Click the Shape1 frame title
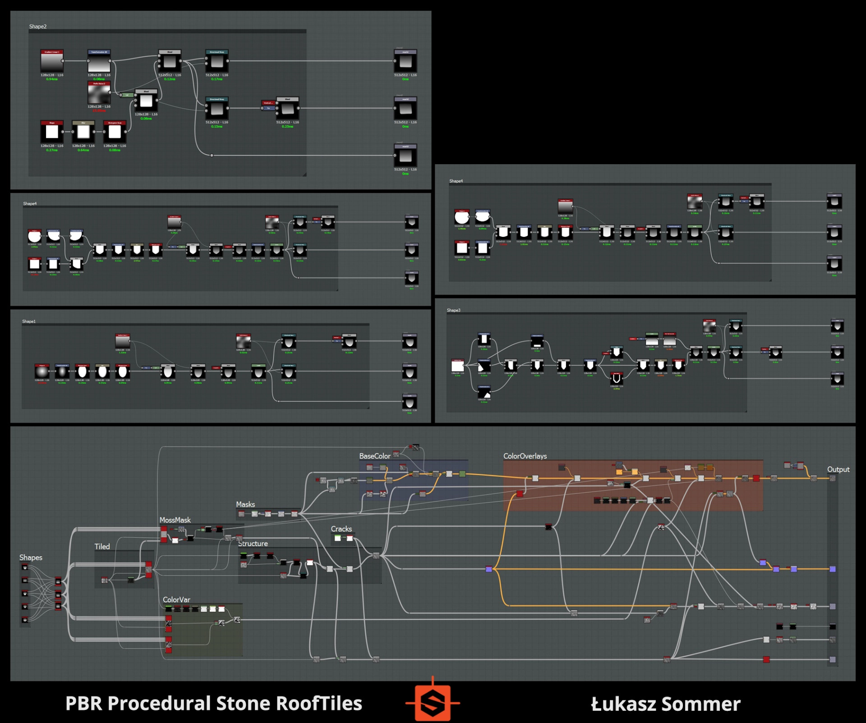Viewport: 866px width, 723px height. (29, 322)
